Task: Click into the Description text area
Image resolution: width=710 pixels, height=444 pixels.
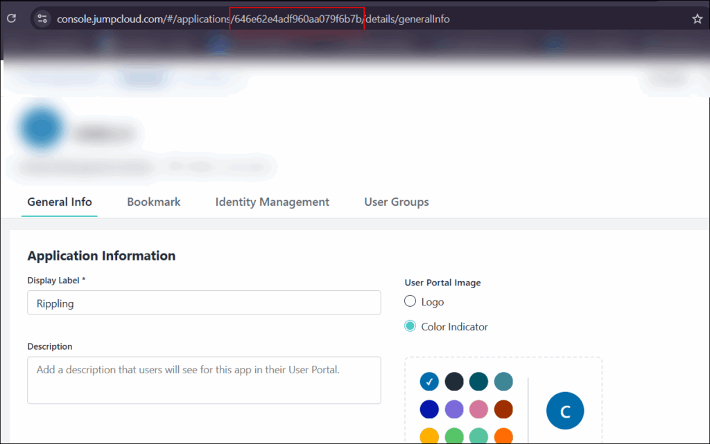Action: (x=204, y=380)
